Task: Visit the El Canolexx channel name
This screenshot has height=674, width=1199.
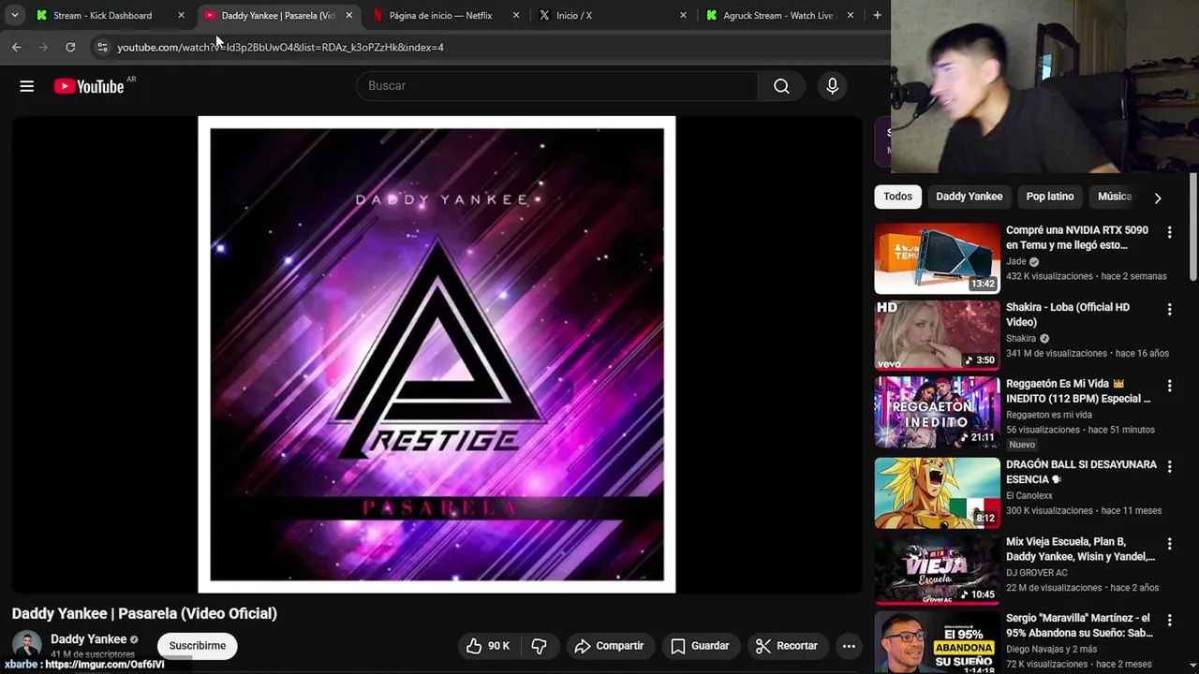Action: 1029,495
